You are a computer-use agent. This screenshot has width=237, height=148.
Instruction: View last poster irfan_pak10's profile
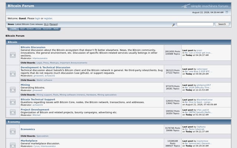tap(203, 110)
